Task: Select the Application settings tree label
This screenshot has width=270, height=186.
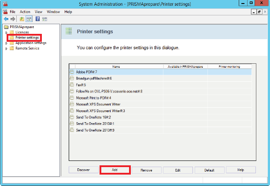Action: (x=31, y=43)
